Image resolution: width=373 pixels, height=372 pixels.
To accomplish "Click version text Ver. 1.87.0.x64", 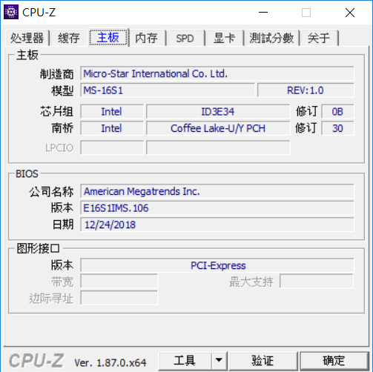I will click(110, 362).
